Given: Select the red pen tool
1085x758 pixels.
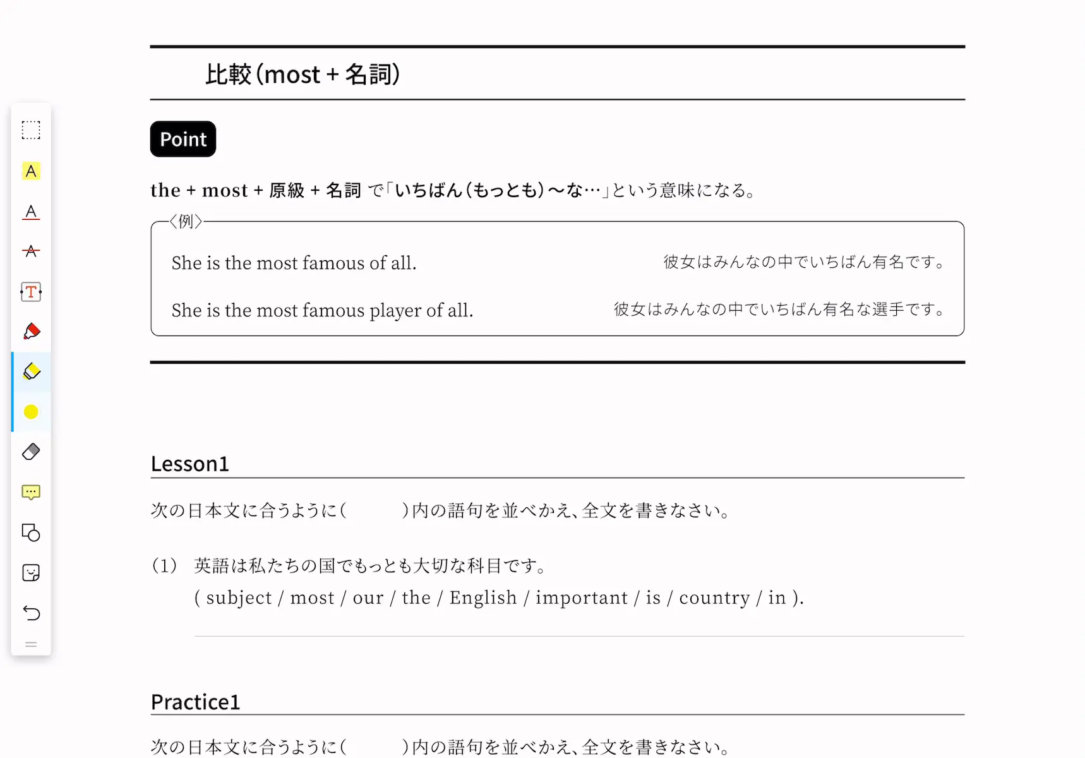Looking at the screenshot, I should point(31,332).
